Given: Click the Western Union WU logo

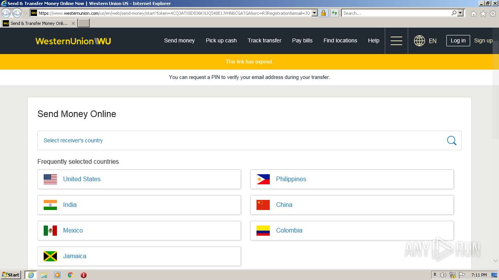Looking at the screenshot, I should [73, 41].
